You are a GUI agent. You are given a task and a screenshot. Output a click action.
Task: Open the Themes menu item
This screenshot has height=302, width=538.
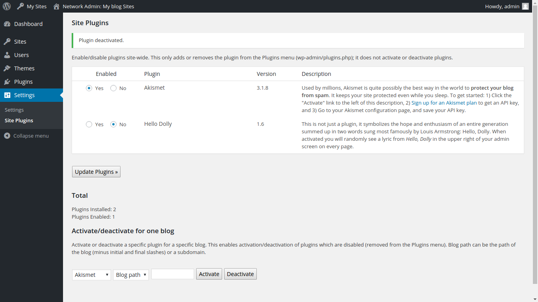32,68
